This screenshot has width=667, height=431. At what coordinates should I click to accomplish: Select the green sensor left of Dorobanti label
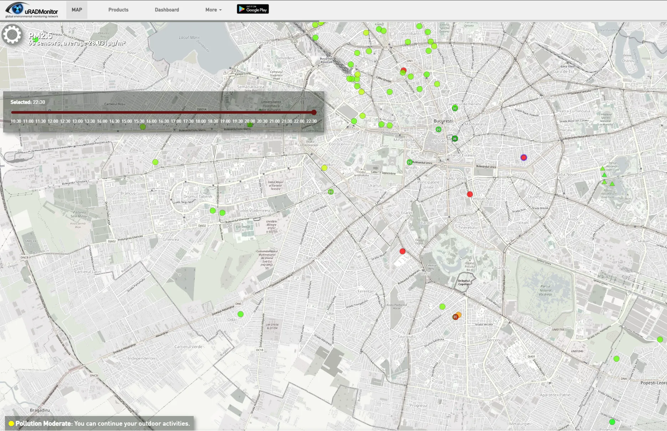[x=383, y=31]
